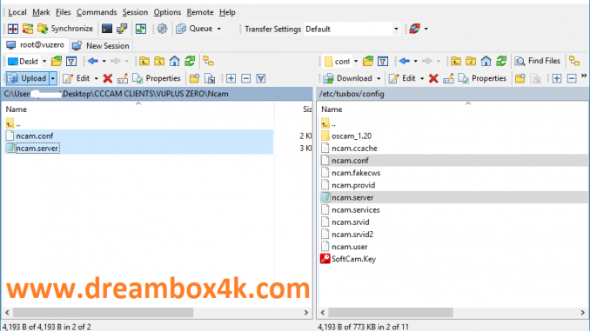Screen dimensions: 590x331
Task: Select all files plus icon in local panel
Action: click(x=231, y=78)
